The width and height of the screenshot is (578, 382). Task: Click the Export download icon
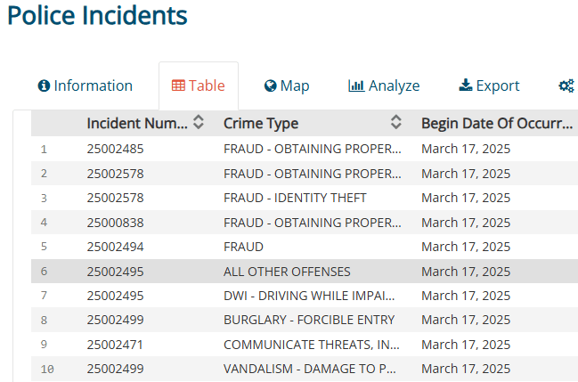[x=465, y=86]
